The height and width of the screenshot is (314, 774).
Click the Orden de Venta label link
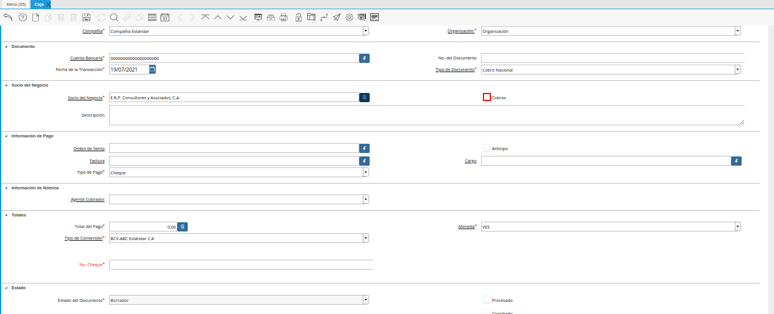coord(89,148)
